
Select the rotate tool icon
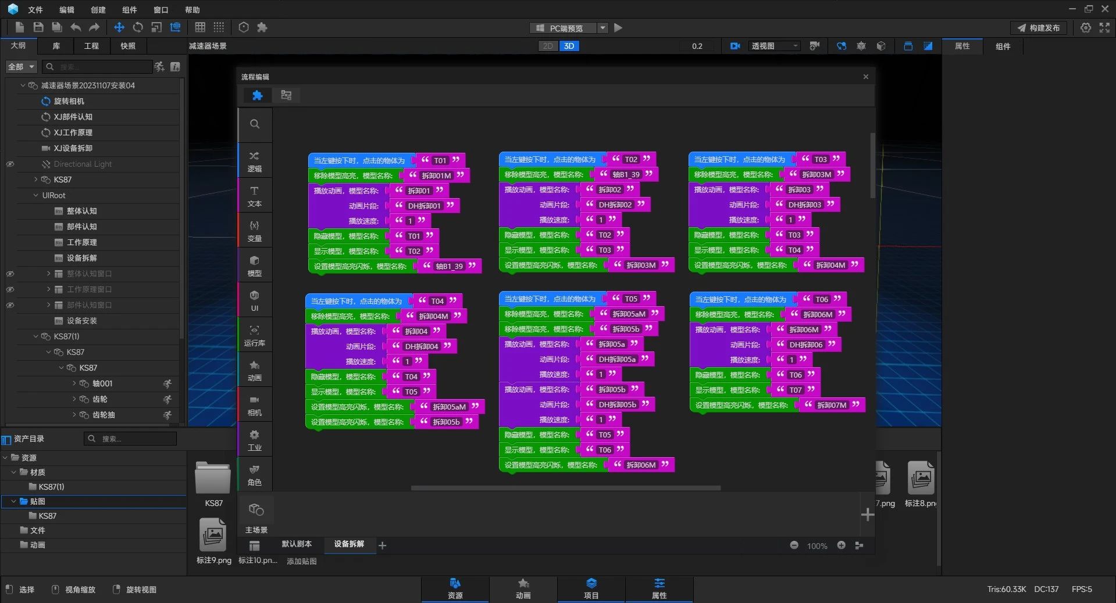click(138, 27)
